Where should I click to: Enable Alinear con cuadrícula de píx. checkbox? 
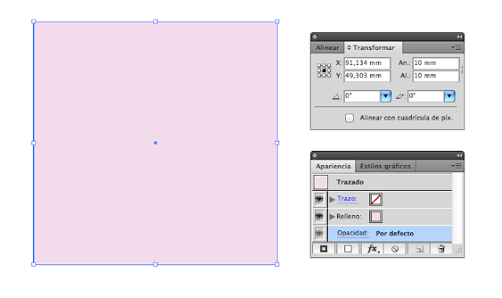(x=349, y=118)
